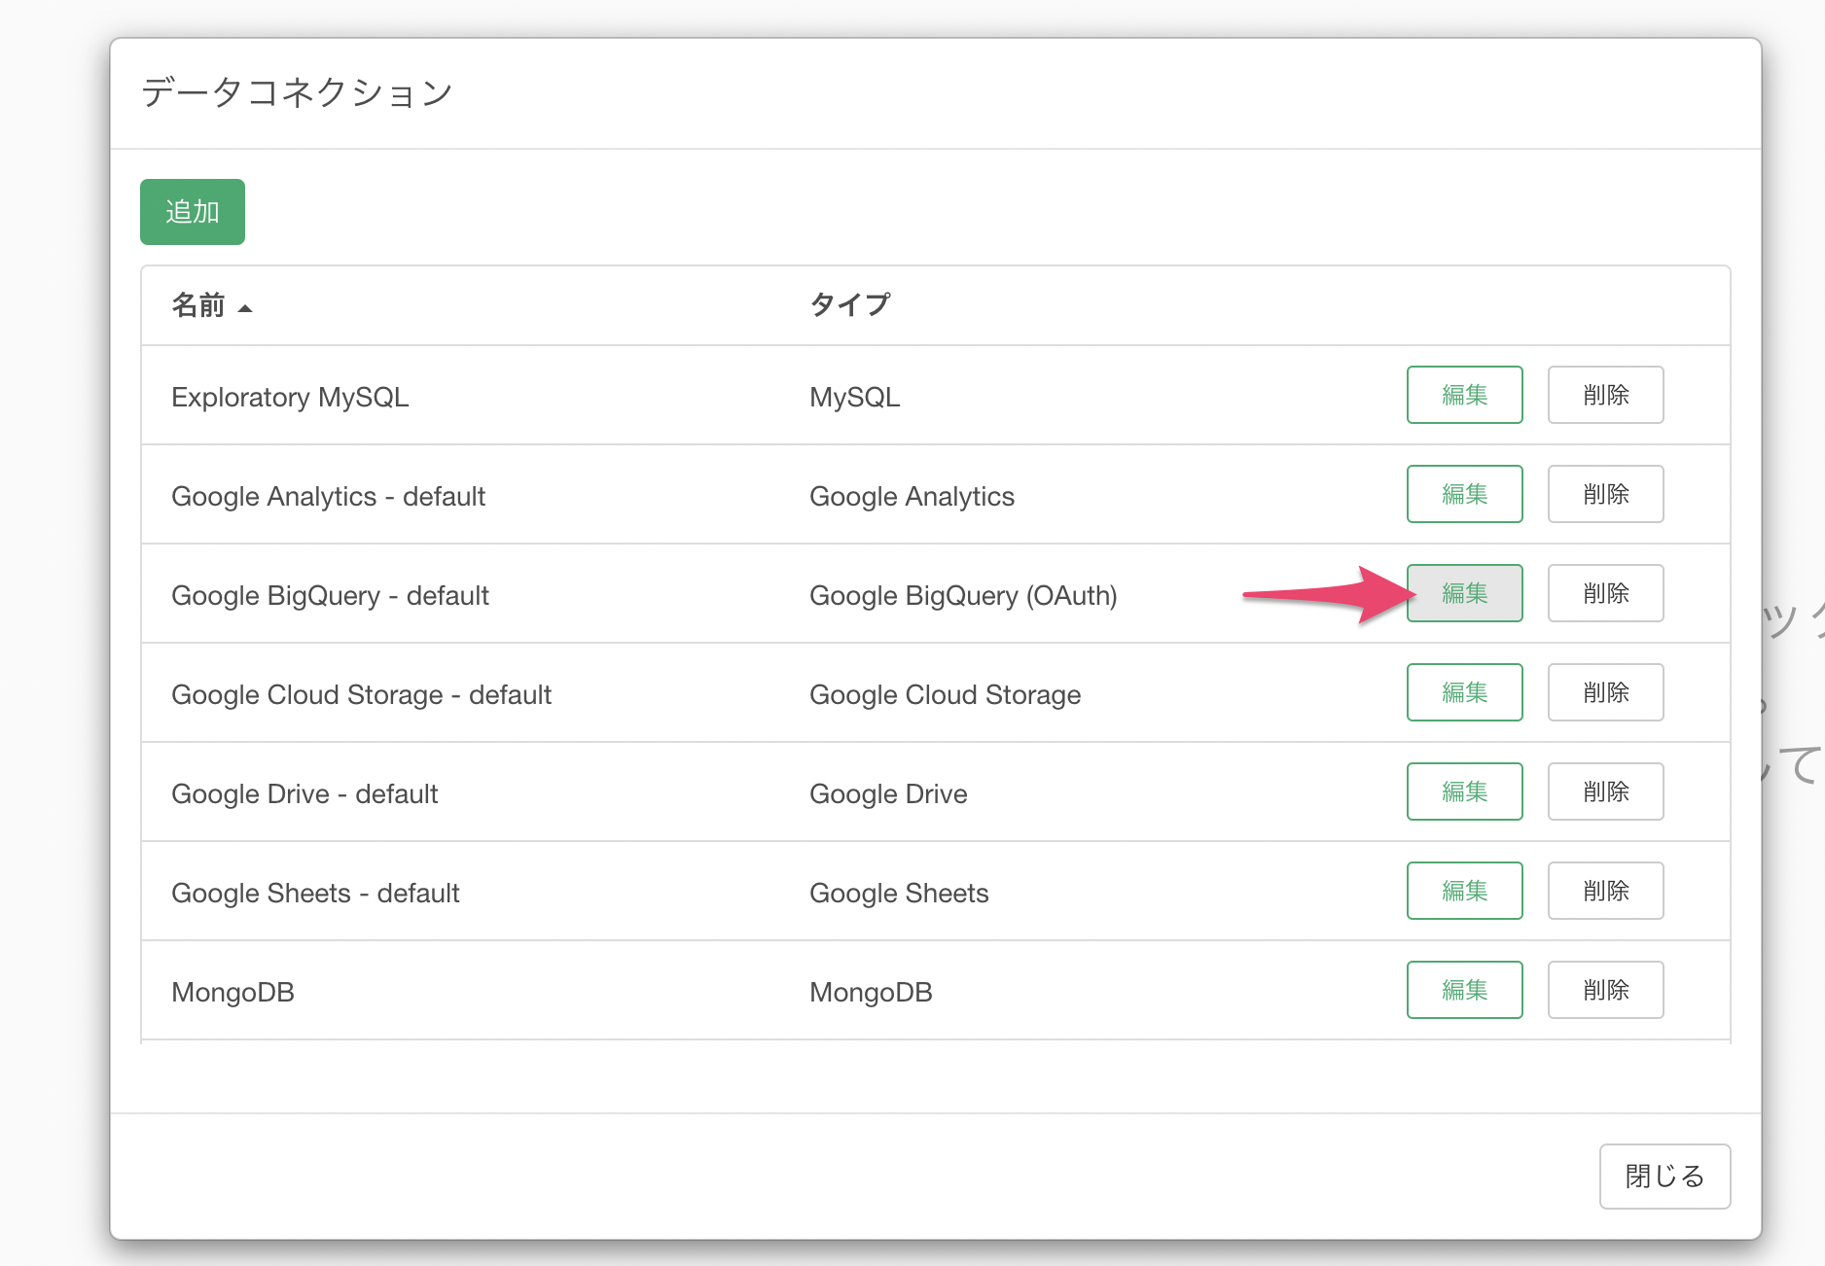Click the Google Sheets type cell
Image resolution: width=1825 pixels, height=1266 pixels.
click(899, 894)
